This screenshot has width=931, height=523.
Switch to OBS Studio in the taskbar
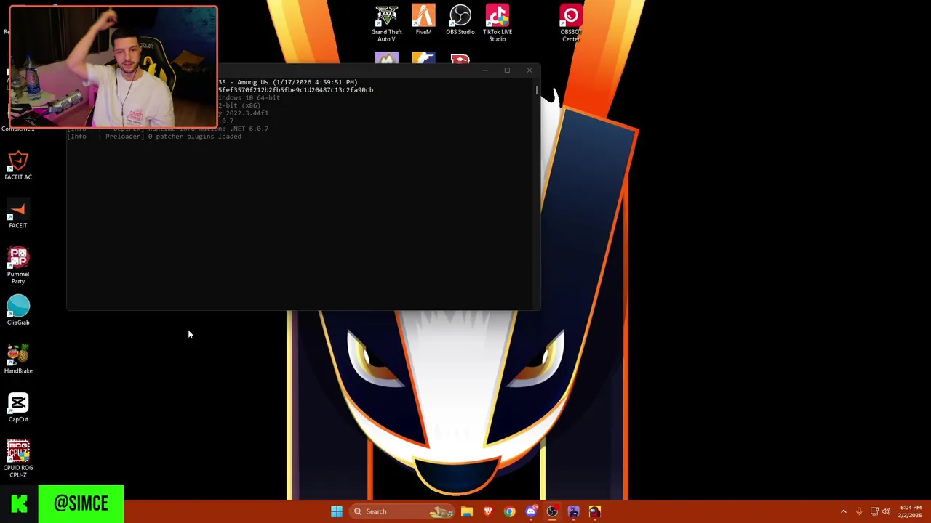[x=552, y=511]
